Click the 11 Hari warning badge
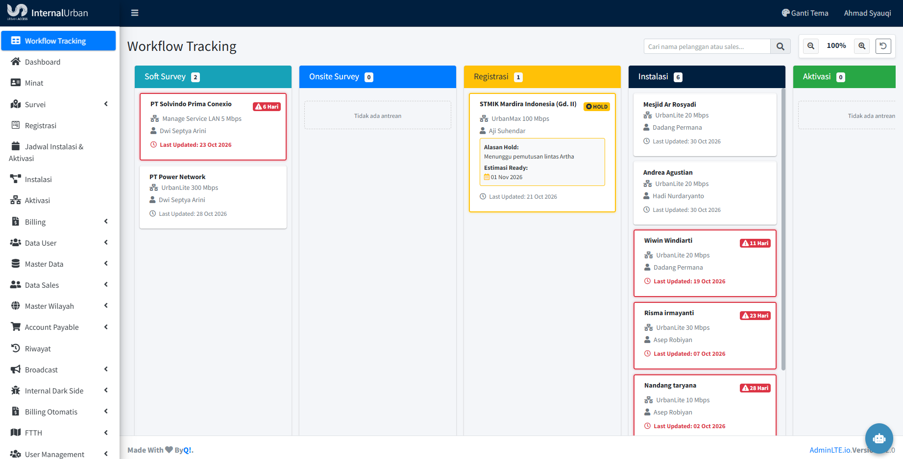The width and height of the screenshot is (903, 459). [755, 243]
